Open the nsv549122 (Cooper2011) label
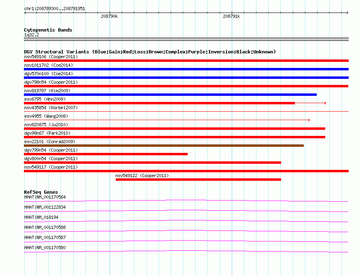Viewport: 360px width, 275px height. tap(142, 176)
